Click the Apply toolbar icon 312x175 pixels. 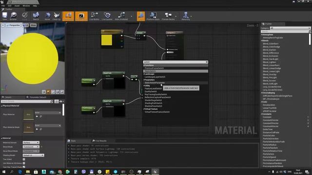tap(24, 16)
